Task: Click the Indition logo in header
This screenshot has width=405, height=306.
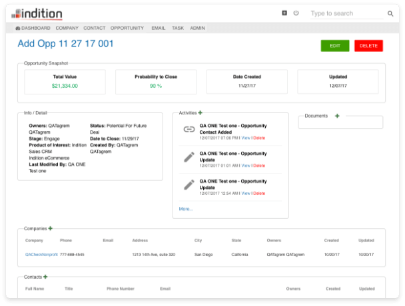Action: (x=38, y=13)
